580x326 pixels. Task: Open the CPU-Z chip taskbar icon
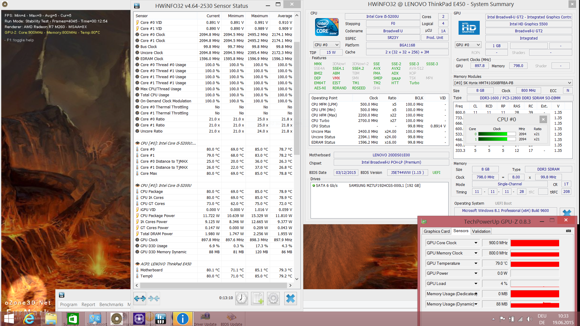tap(139, 319)
